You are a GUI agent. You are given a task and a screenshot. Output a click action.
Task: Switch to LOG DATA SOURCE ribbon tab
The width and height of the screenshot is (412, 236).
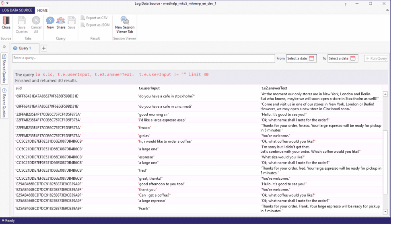[x=17, y=10]
